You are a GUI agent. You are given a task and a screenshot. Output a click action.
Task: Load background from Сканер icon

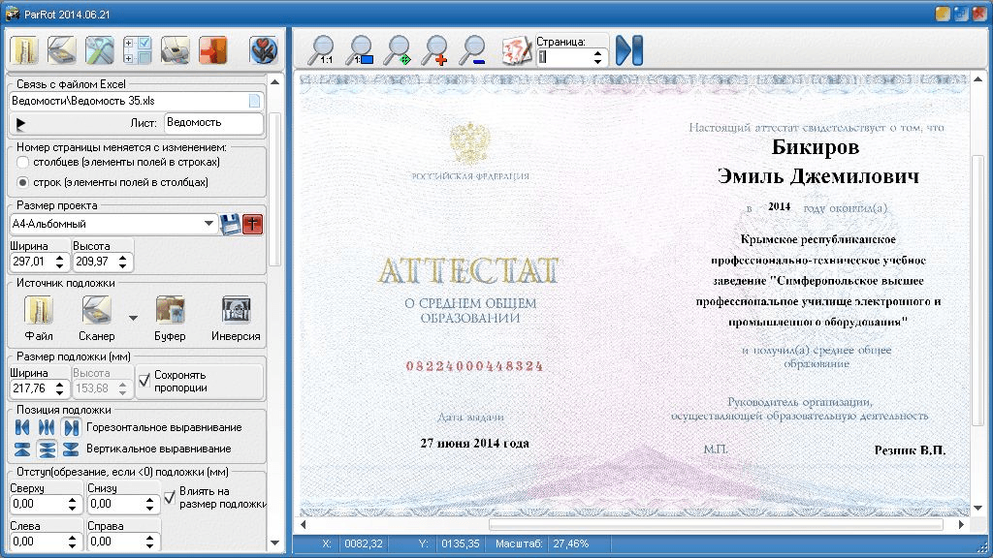point(95,311)
